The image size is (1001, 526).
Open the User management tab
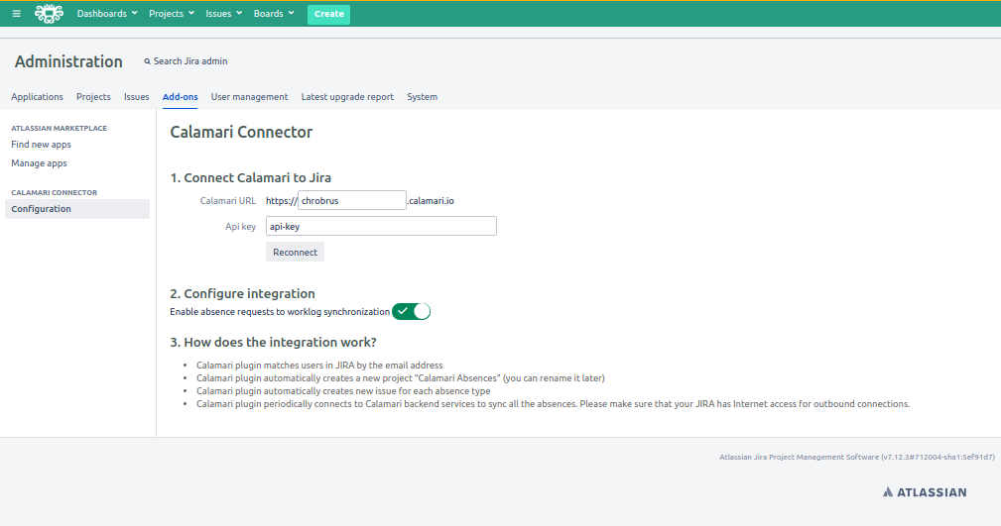pyautogui.click(x=250, y=97)
